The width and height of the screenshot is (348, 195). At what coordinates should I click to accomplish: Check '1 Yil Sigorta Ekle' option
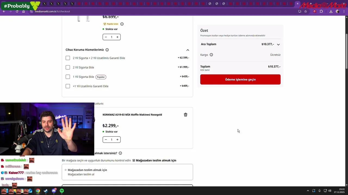[x=68, y=77]
